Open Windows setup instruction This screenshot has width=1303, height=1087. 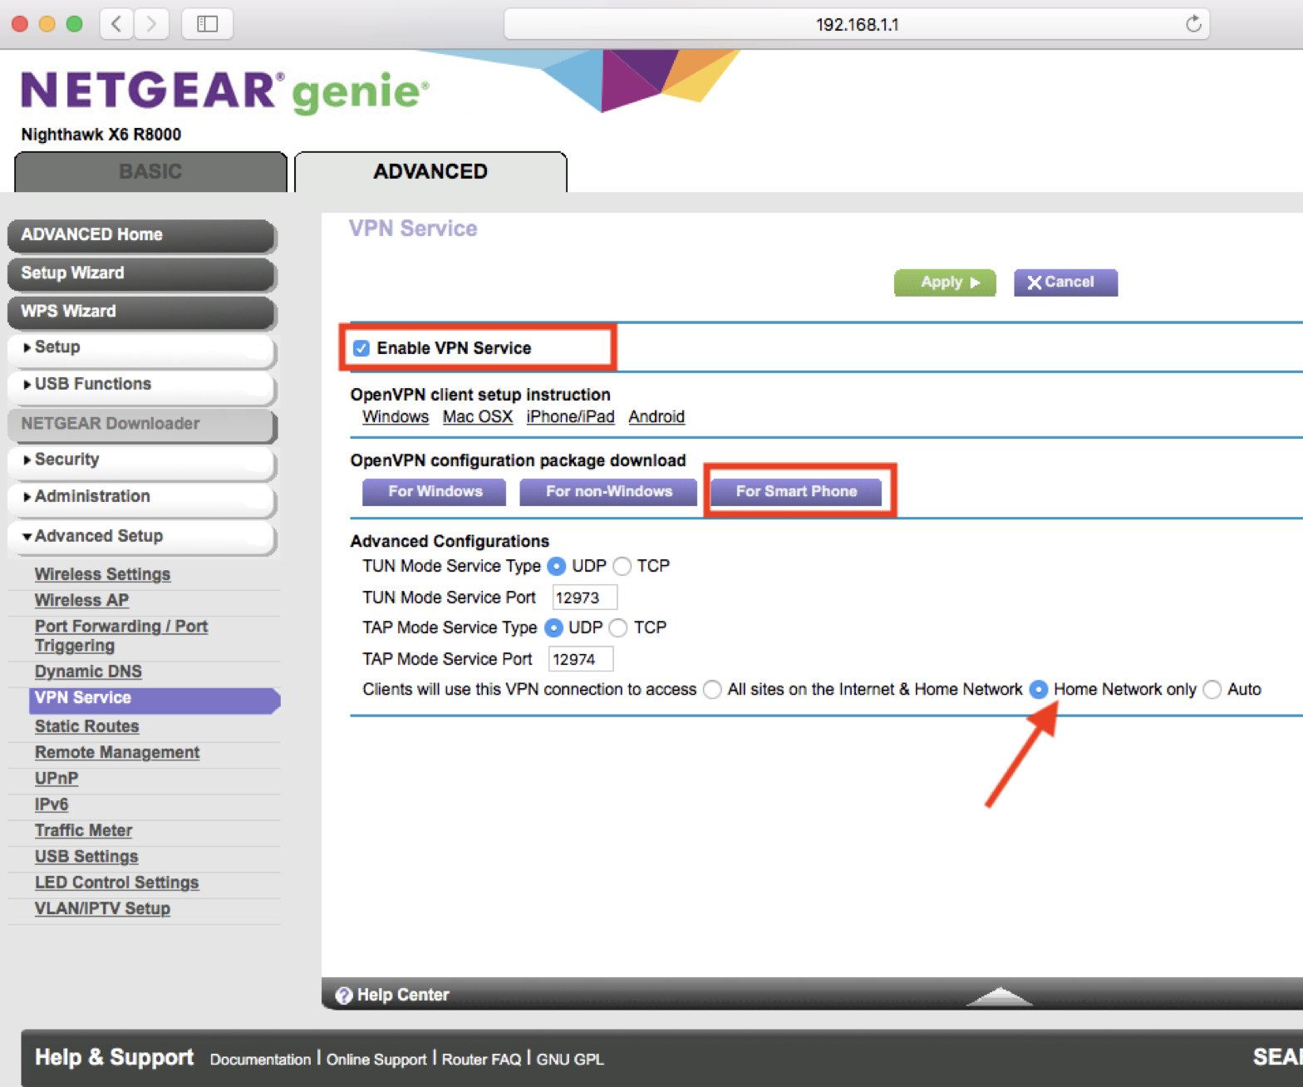coord(396,417)
